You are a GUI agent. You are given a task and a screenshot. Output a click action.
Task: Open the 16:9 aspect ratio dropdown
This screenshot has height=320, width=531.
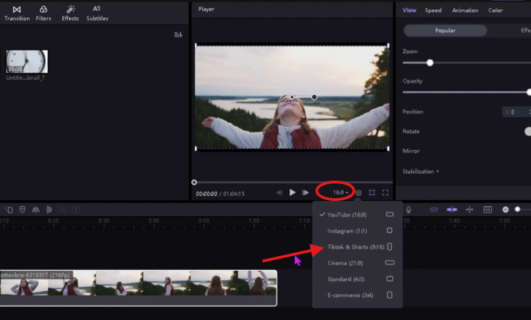tap(340, 192)
